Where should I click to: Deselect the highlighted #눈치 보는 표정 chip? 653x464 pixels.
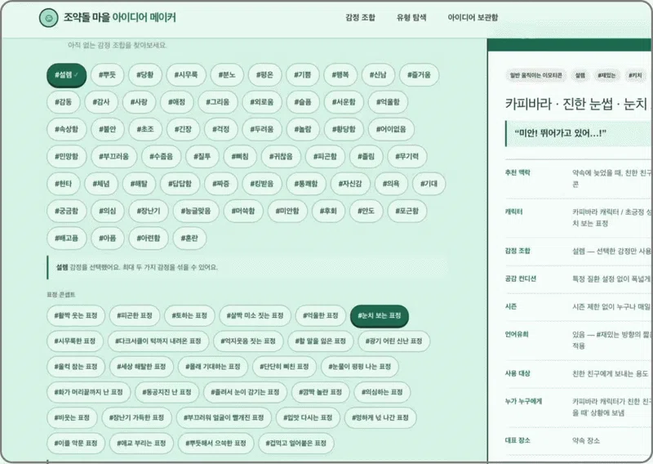380,315
